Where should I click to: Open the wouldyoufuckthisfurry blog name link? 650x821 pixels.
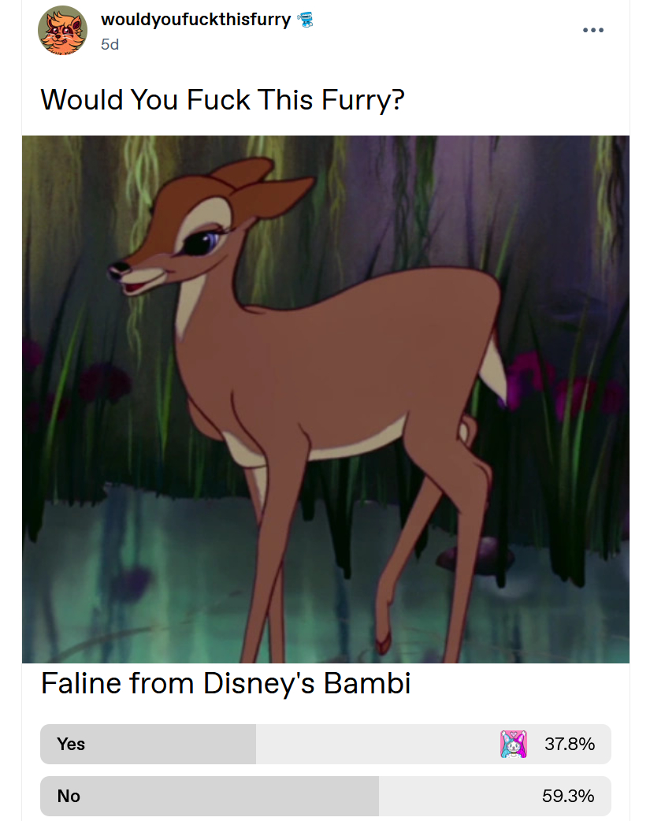(x=195, y=20)
